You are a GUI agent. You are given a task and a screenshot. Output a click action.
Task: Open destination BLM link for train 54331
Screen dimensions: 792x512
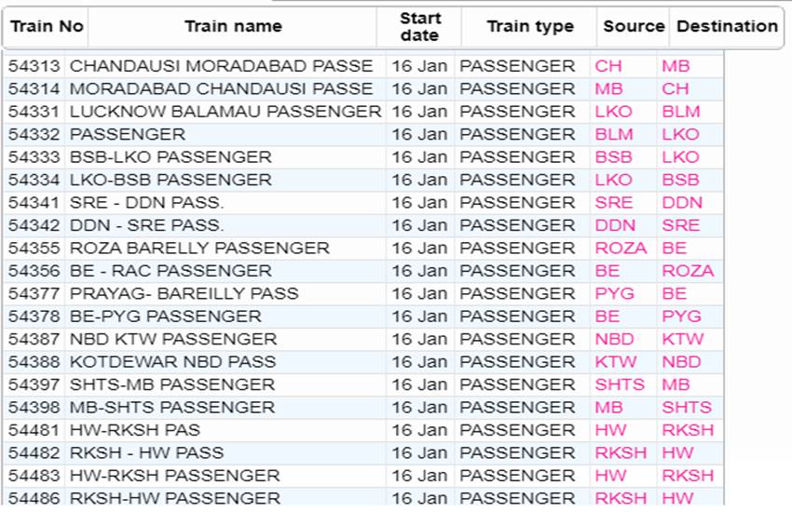click(x=681, y=112)
